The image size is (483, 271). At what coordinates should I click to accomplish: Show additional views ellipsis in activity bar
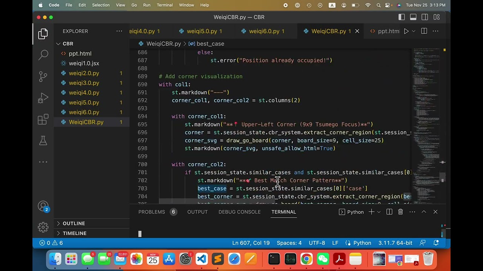43,162
